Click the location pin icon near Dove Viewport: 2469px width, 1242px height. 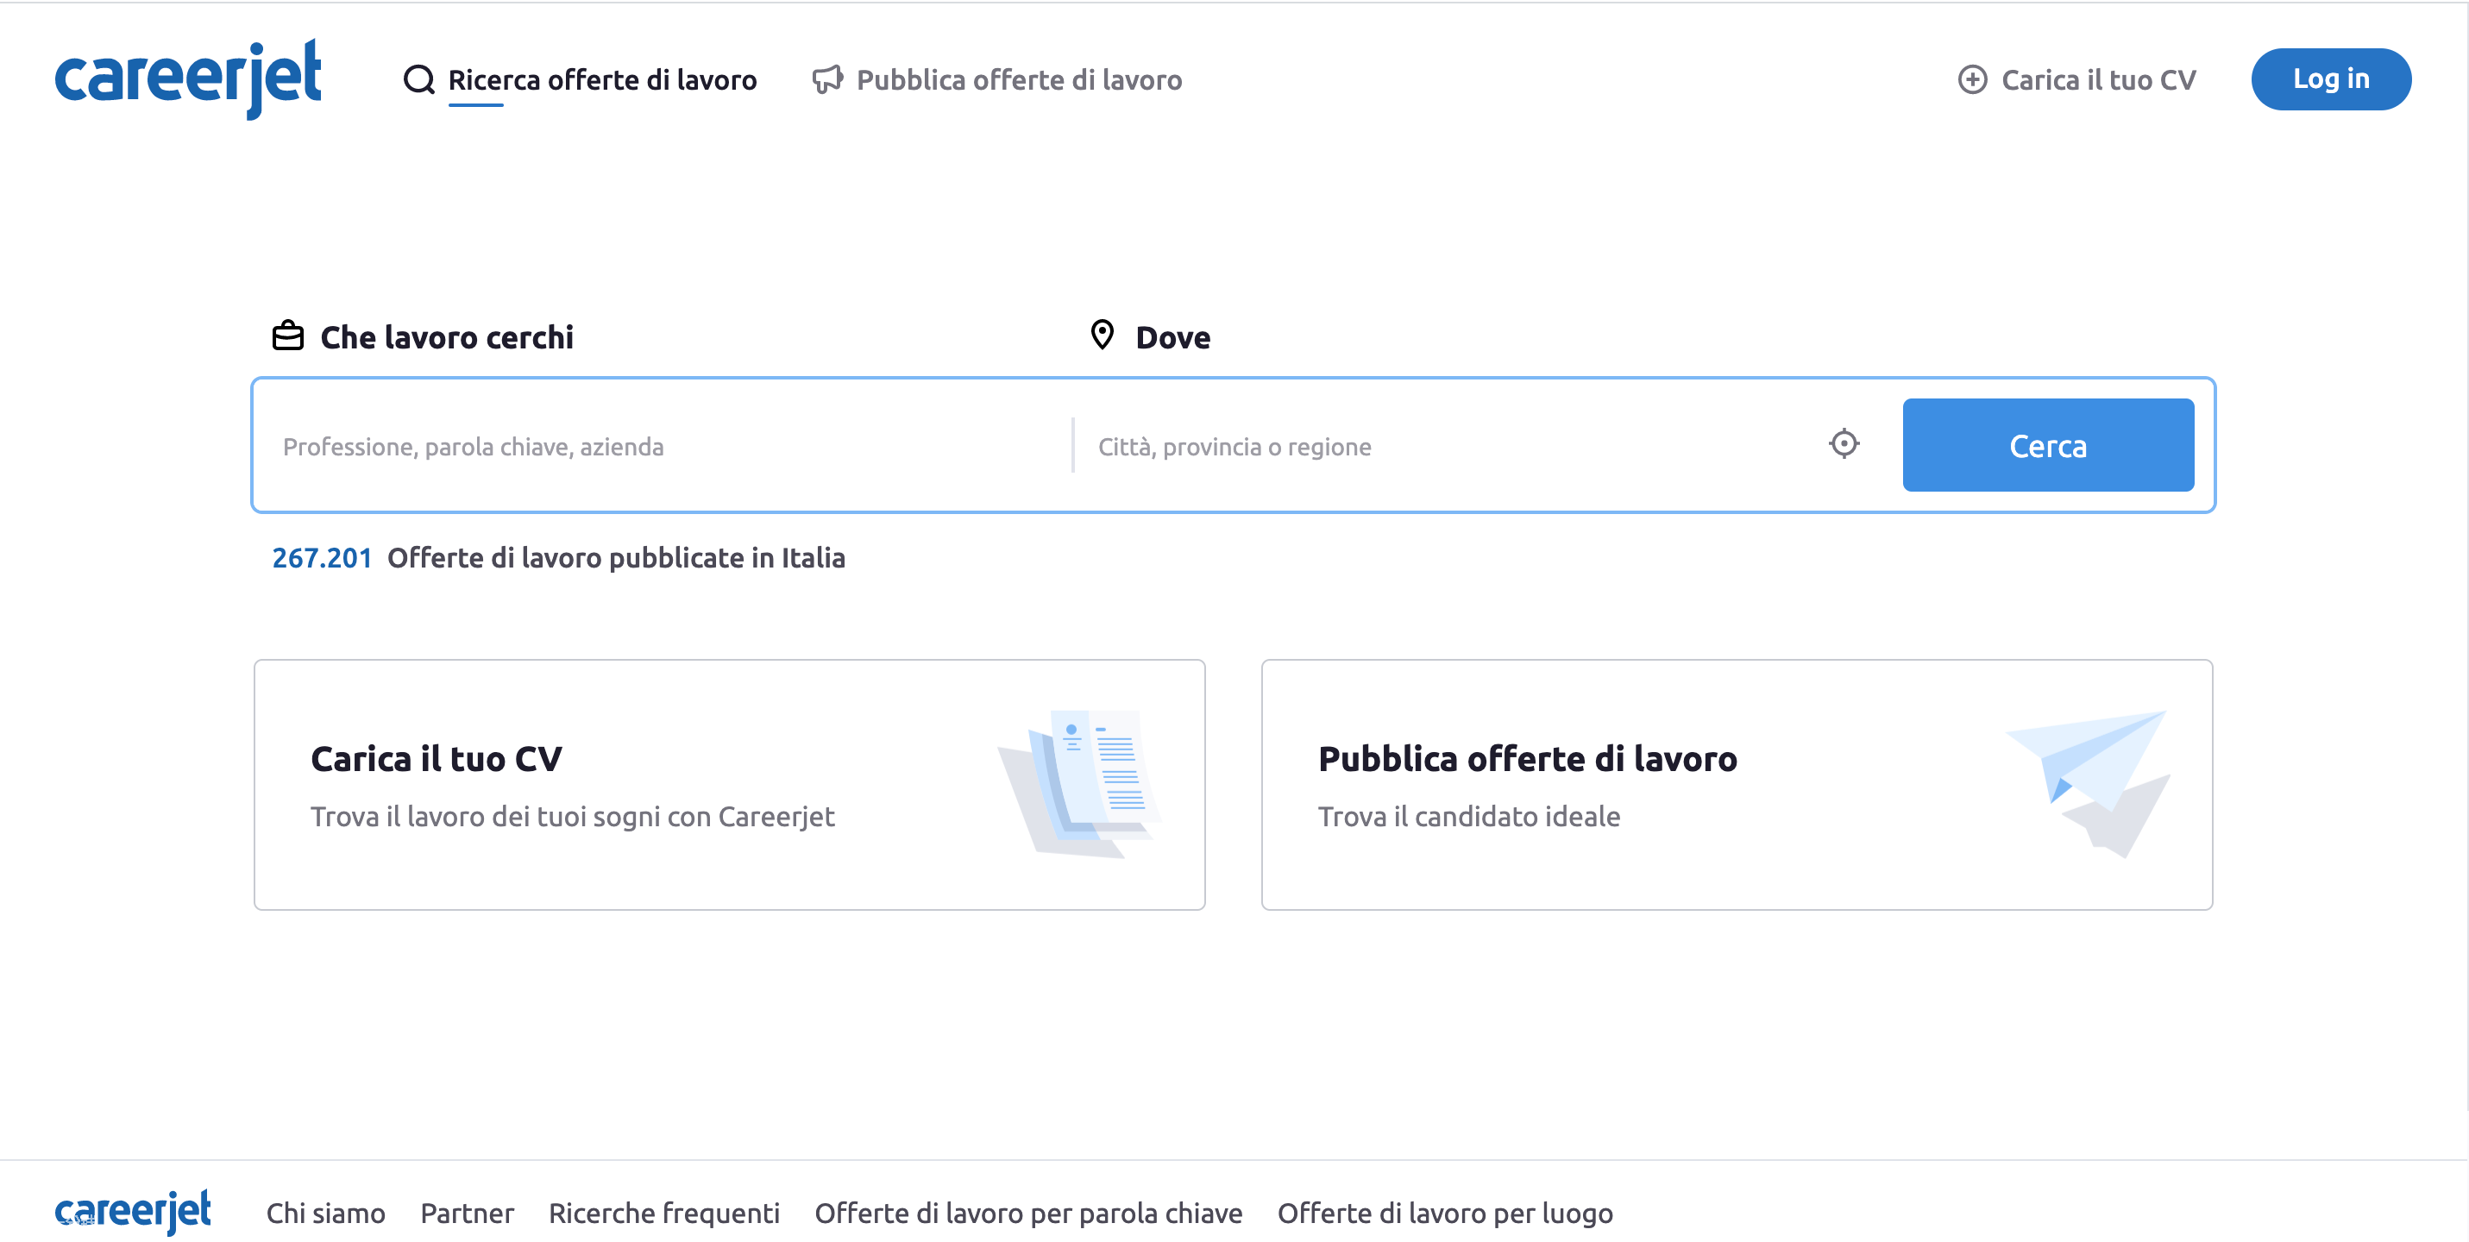pos(1103,336)
